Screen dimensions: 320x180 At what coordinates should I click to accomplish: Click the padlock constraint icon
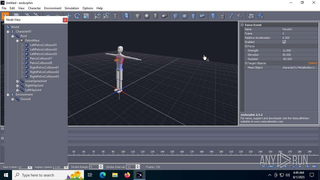pos(222,16)
